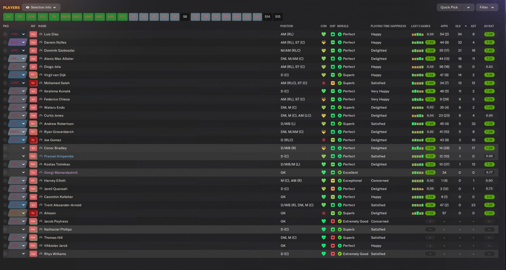Image resolution: width=506 pixels, height=270 pixels.
Task: Click Conor Bradley last 5 games bars
Action: (418, 148)
